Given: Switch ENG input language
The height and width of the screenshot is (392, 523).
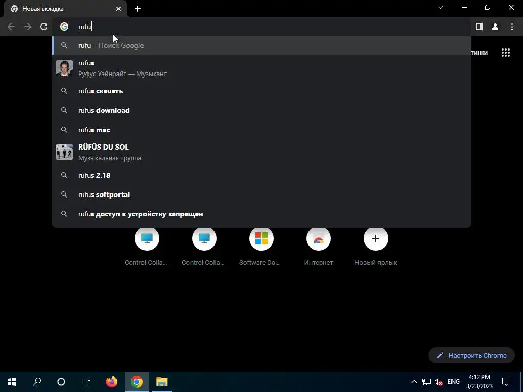Looking at the screenshot, I should 454,382.
